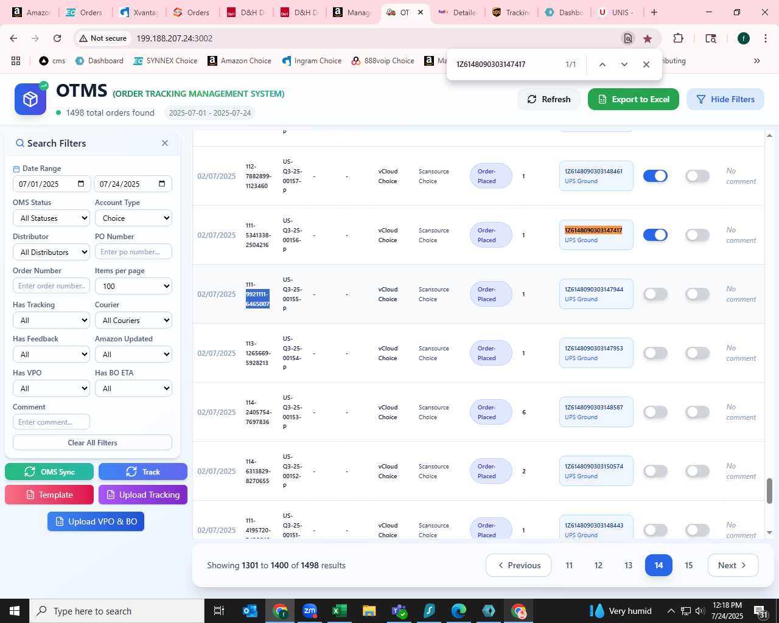Image resolution: width=779 pixels, height=623 pixels.
Task: Toggle first switch for tracking 1Z6148090303147944
Action: click(655, 294)
